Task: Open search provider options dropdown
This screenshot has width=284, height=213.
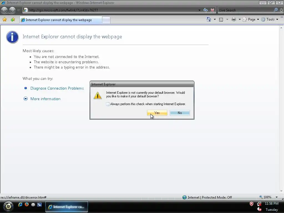Action: (281, 10)
